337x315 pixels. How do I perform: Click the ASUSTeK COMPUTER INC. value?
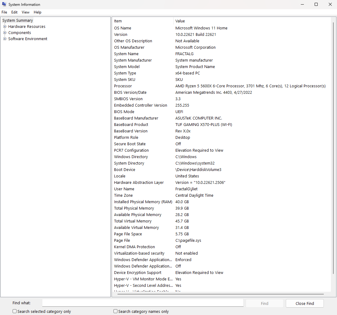click(x=199, y=118)
